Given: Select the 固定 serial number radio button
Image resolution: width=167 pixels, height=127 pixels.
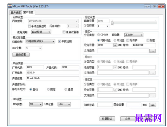Looking at the screenshot, I should [48, 89].
